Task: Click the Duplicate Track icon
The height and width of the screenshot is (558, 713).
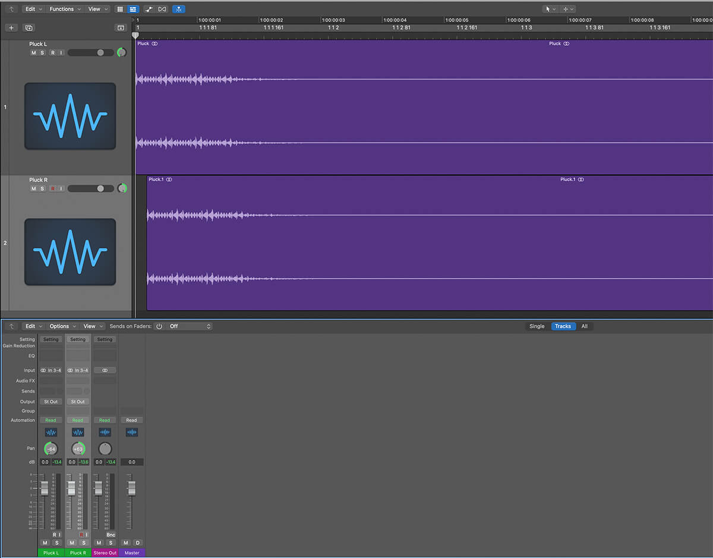Action: coord(29,28)
